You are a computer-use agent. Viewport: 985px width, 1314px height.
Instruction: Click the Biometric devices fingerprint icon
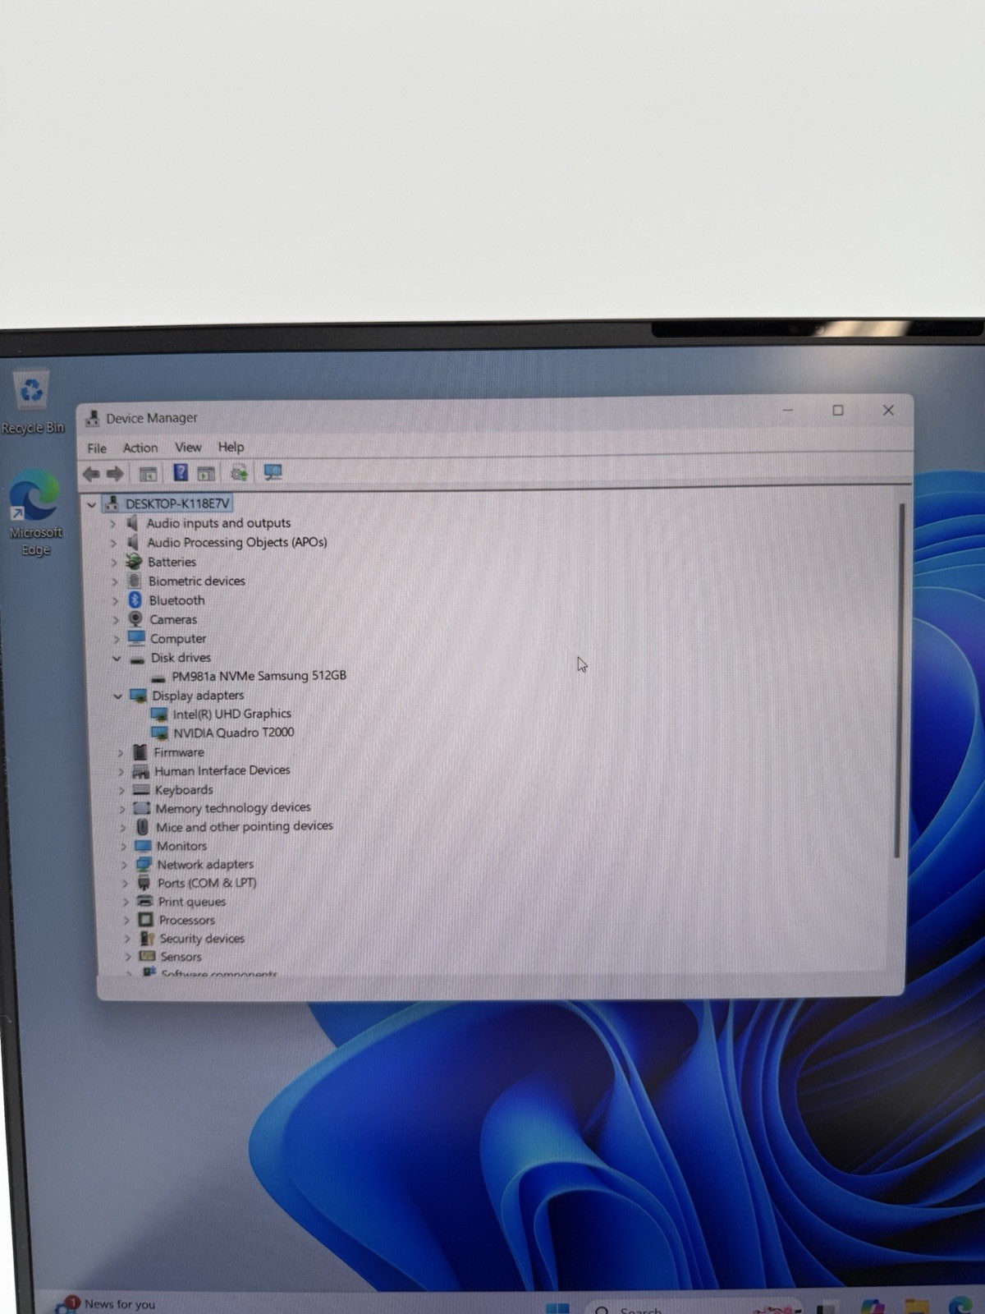pyautogui.click(x=135, y=581)
